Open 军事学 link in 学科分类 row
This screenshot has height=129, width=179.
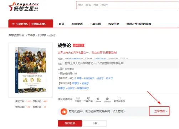(x=76, y=83)
